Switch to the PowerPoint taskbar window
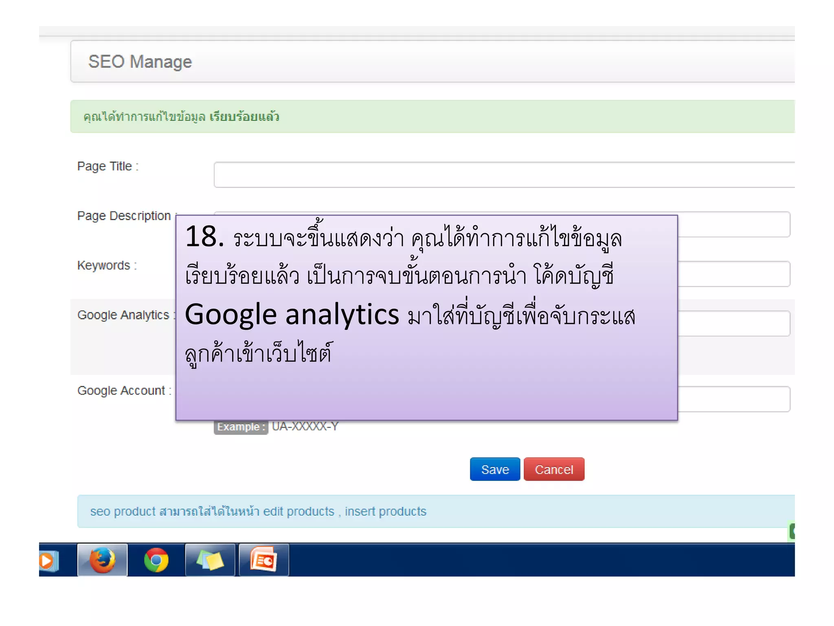The height and width of the screenshot is (626, 834). [x=264, y=560]
